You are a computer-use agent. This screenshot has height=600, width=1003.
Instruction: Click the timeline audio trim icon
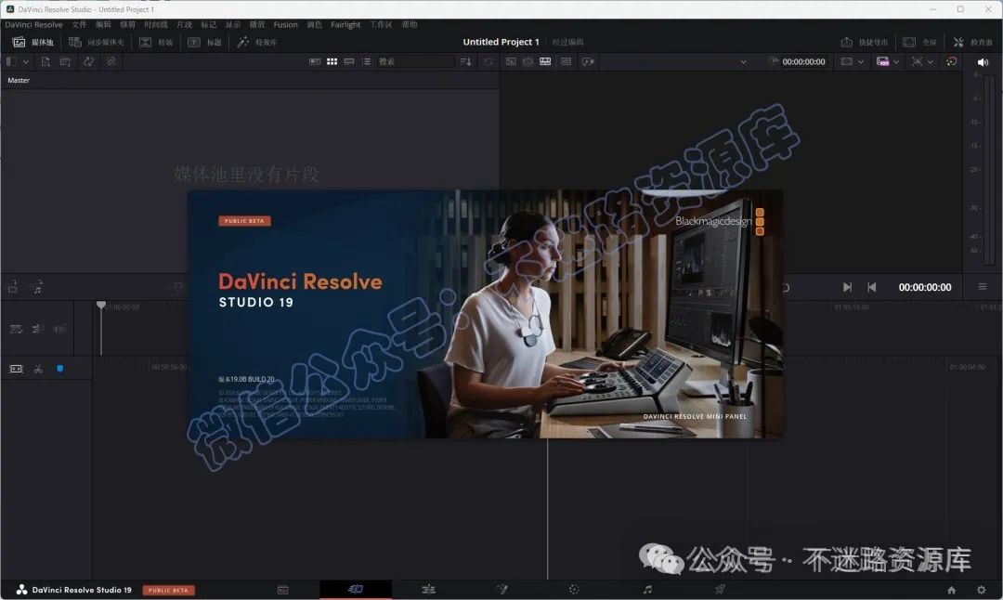(38, 329)
